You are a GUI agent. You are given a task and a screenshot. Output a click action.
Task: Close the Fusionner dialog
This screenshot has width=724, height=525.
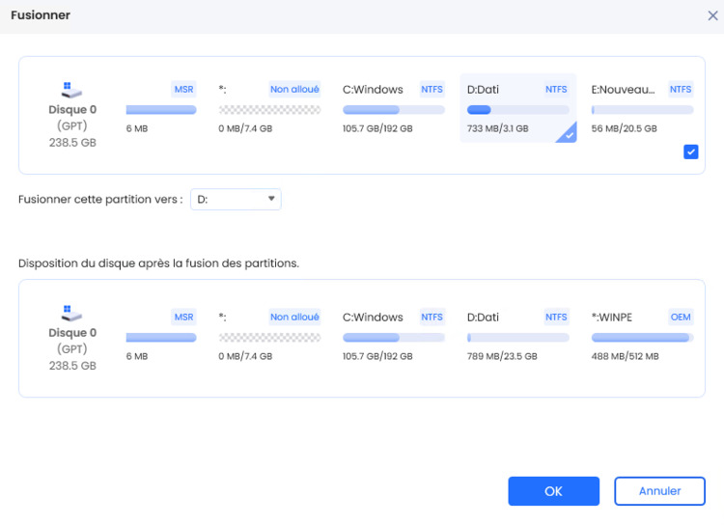click(712, 15)
